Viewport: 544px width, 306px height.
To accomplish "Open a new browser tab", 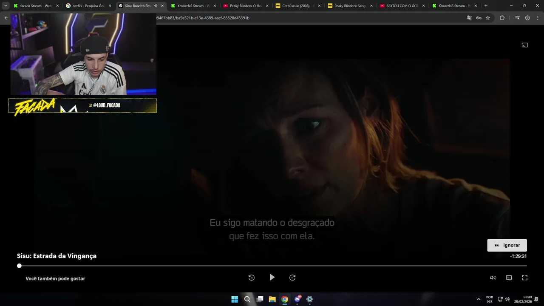I will pyautogui.click(x=486, y=6).
